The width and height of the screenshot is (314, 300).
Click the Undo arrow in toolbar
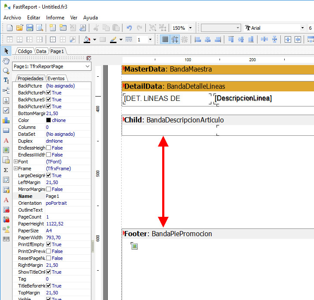129,28
